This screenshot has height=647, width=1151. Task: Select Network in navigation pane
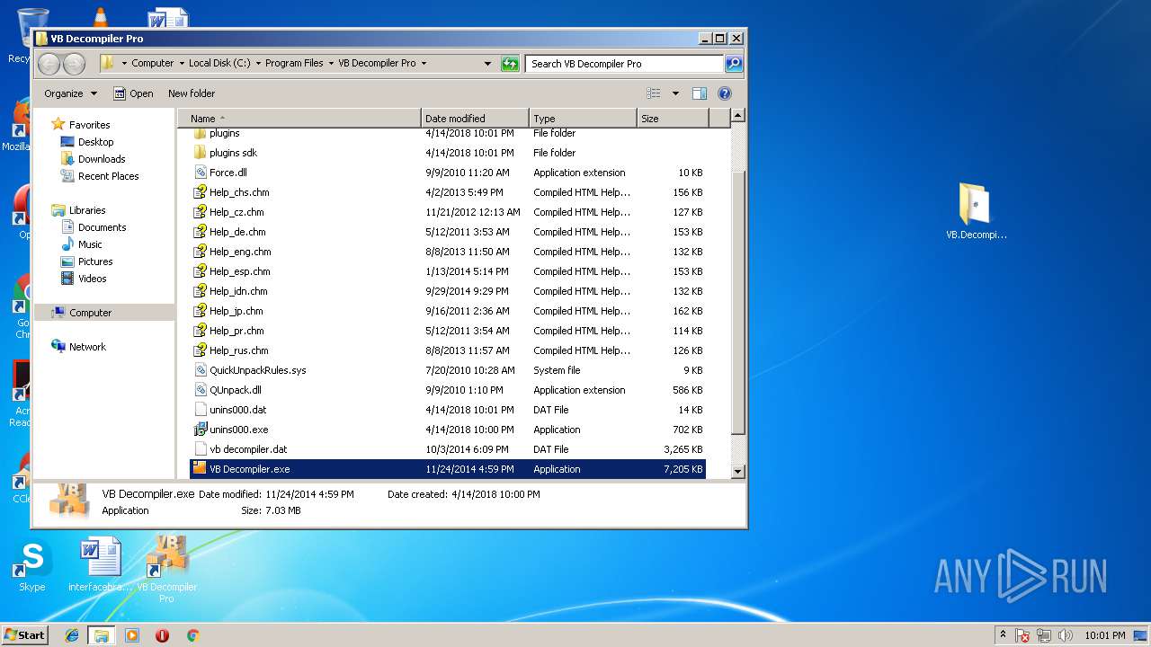click(79, 347)
